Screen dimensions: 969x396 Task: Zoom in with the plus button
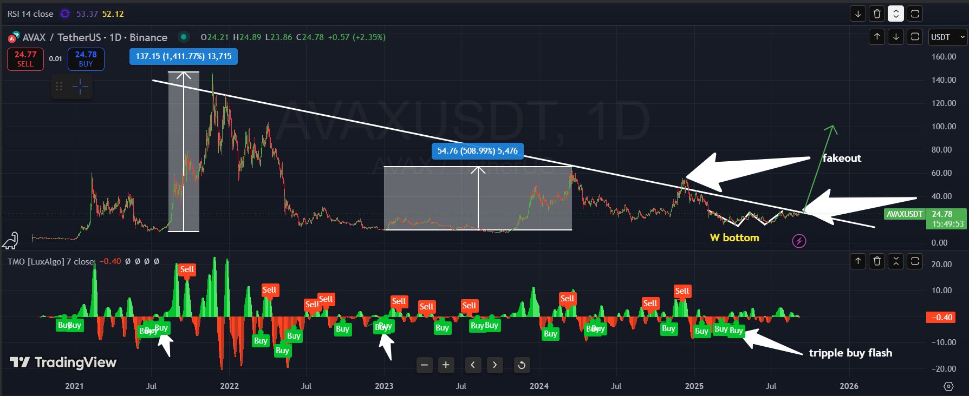click(x=446, y=365)
